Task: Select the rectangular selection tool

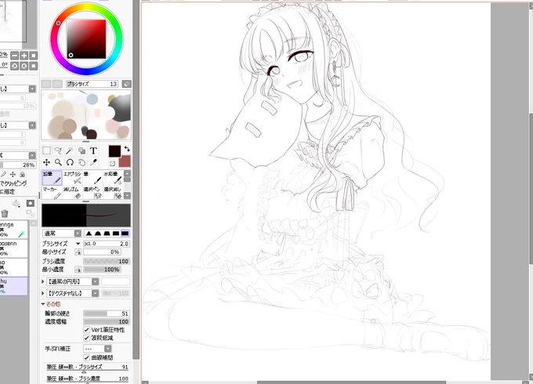Action: (46, 150)
